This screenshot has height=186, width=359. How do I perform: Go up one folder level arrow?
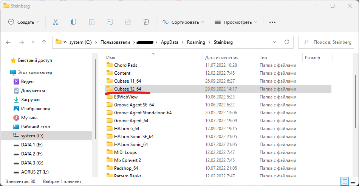click(44, 42)
